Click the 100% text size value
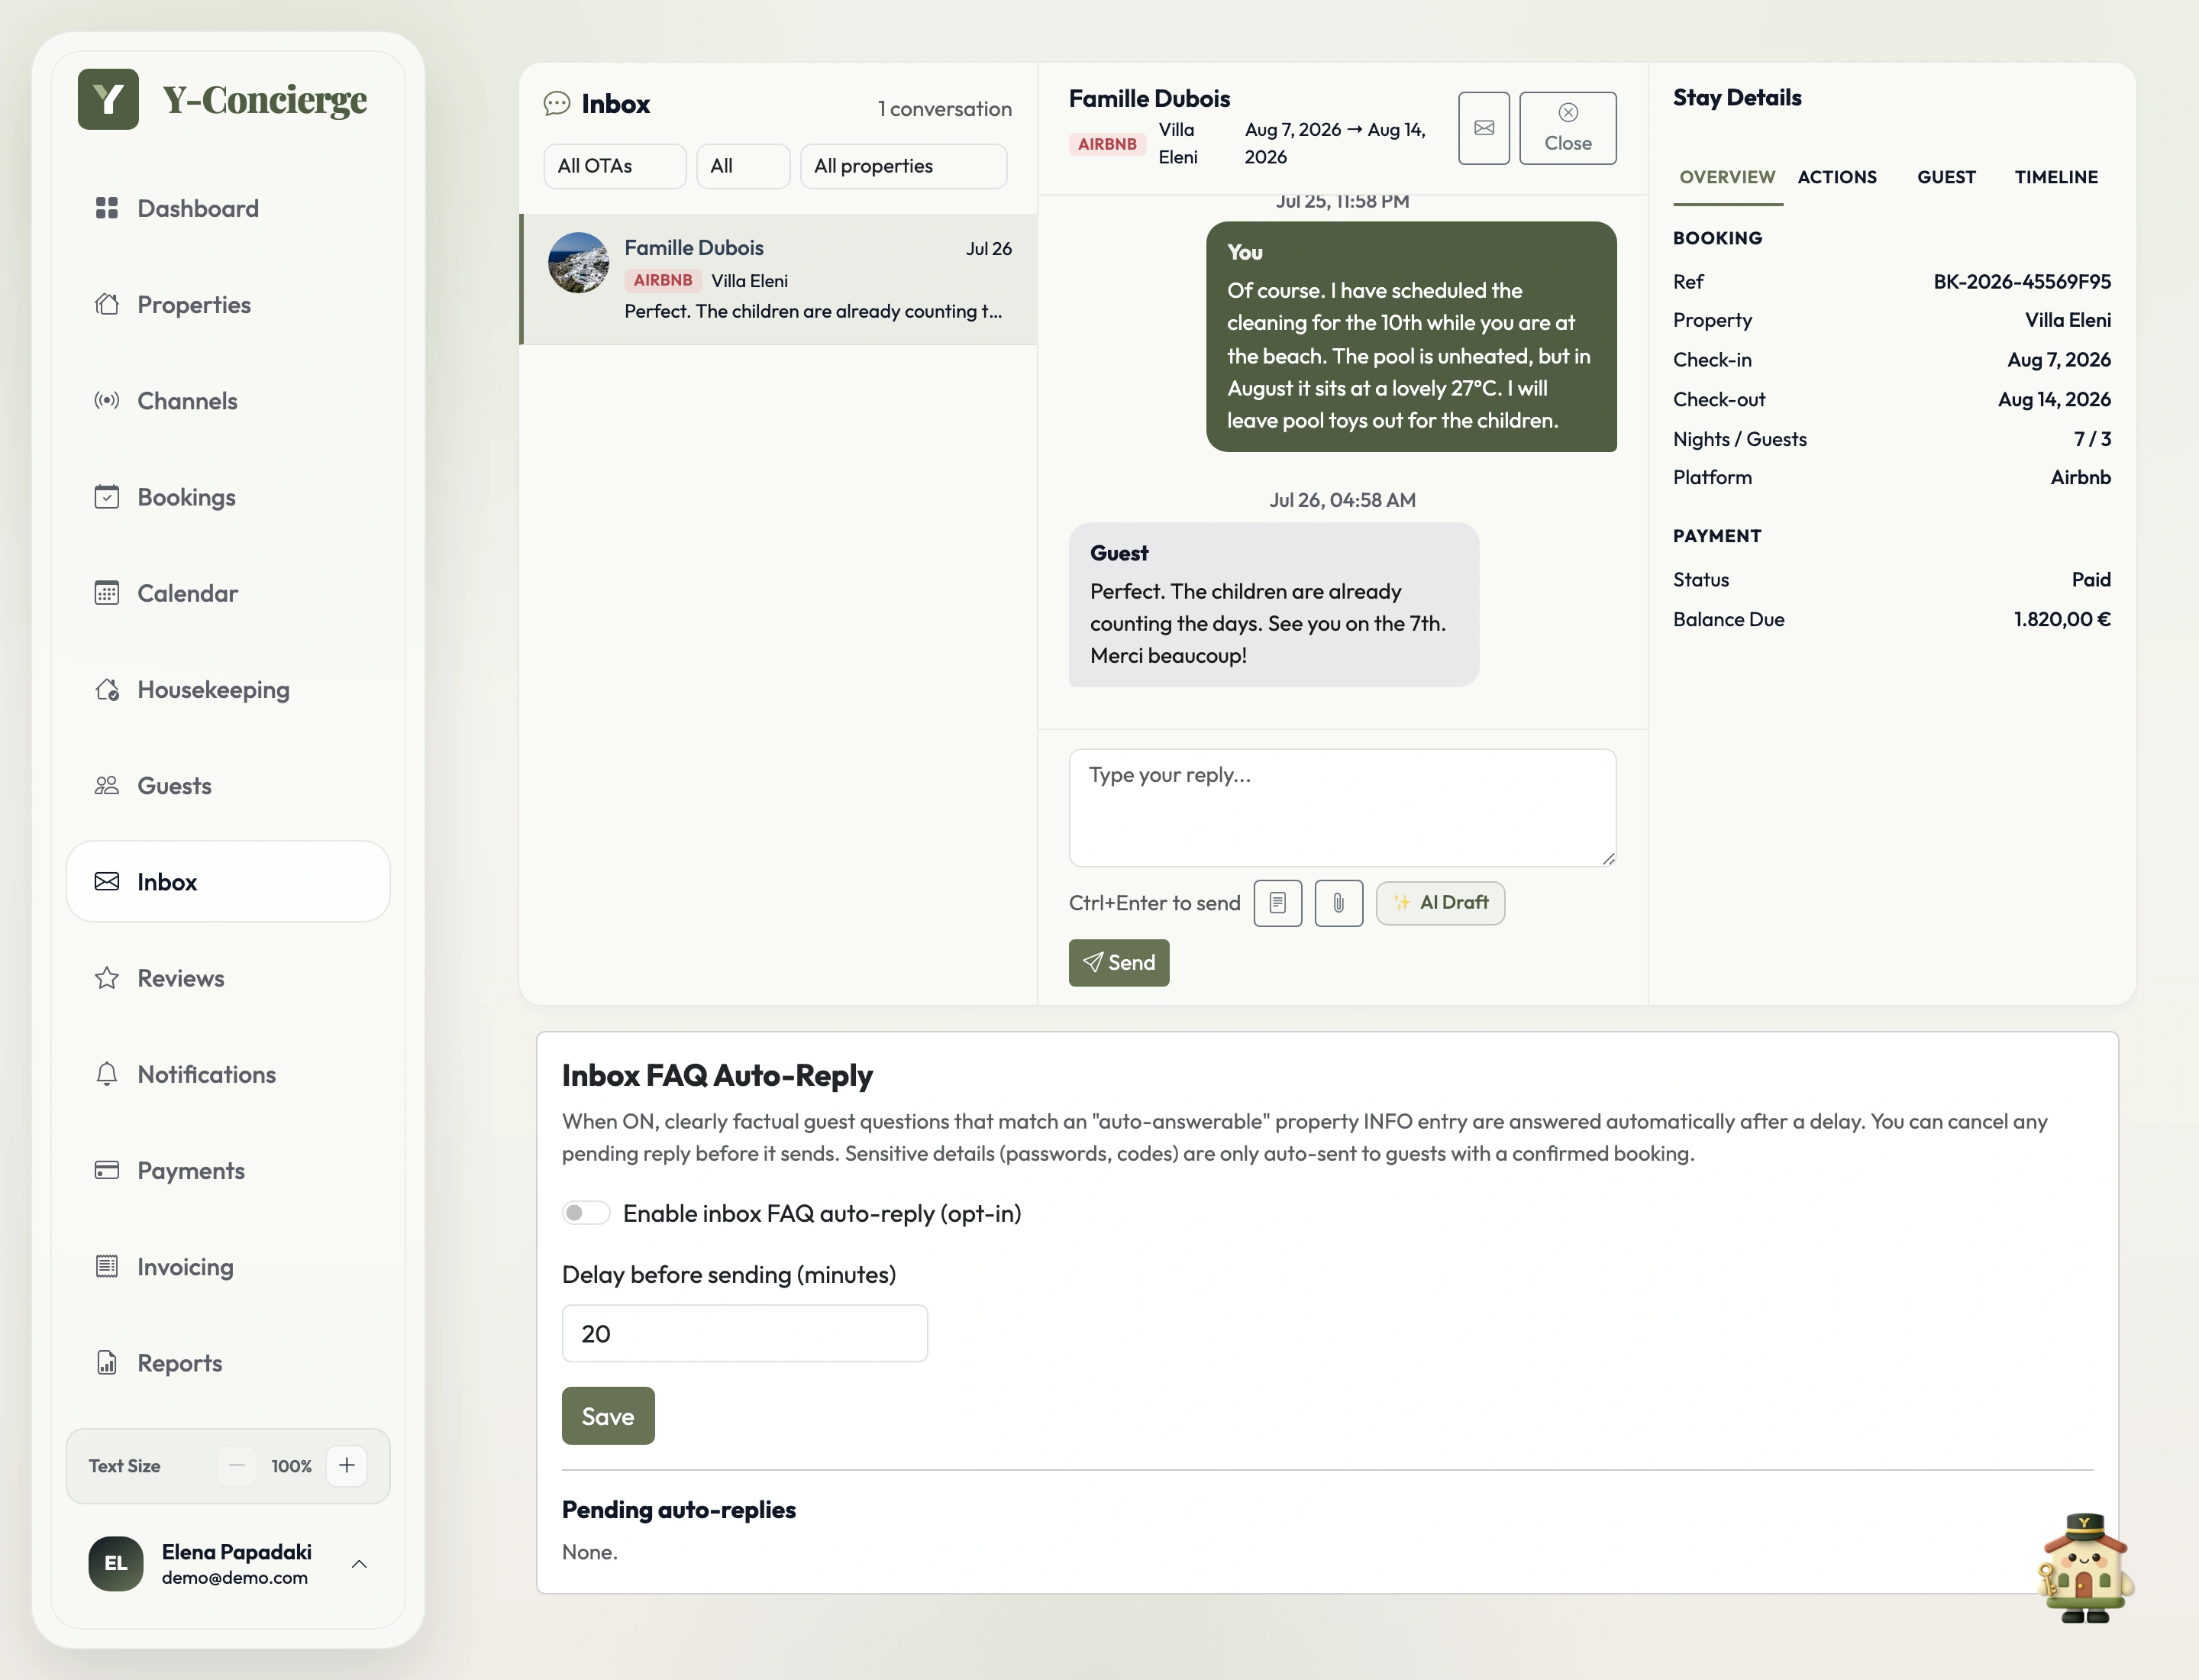2199x1680 pixels. pyautogui.click(x=291, y=1466)
